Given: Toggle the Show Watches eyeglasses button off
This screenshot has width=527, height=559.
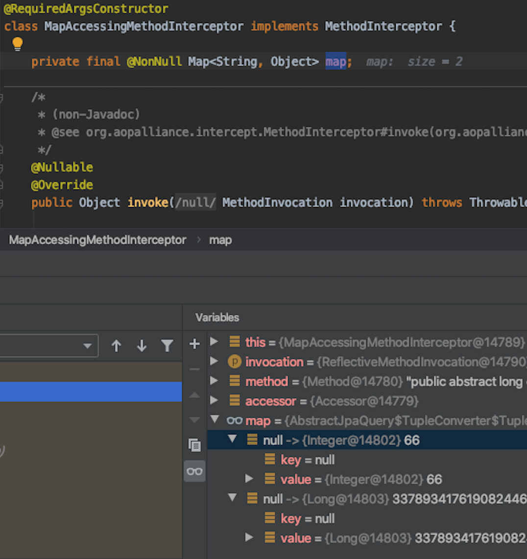Looking at the screenshot, I should point(194,471).
